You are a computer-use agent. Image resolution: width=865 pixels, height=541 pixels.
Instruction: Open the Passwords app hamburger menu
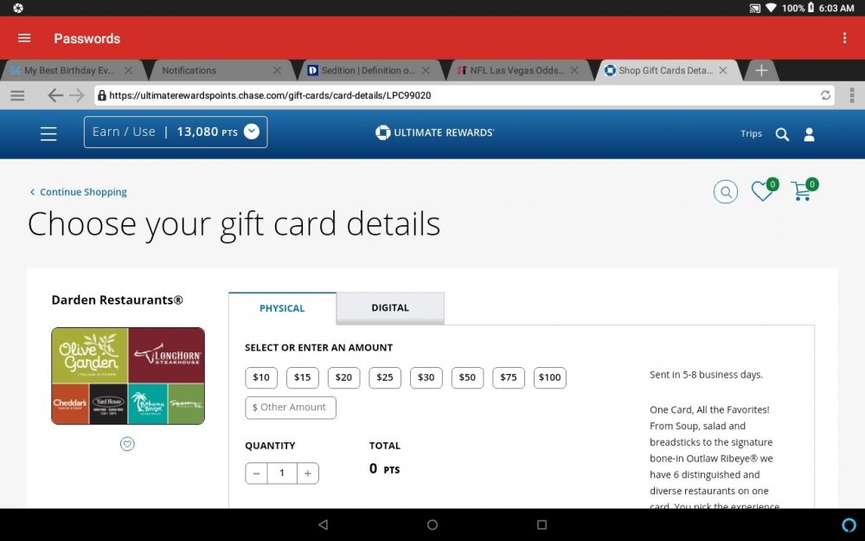tap(24, 38)
